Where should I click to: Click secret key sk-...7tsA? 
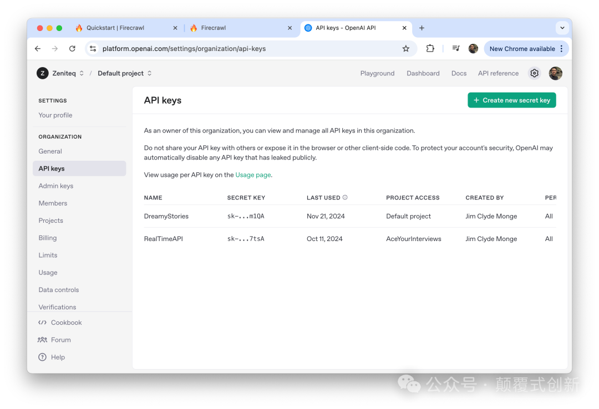tap(246, 239)
